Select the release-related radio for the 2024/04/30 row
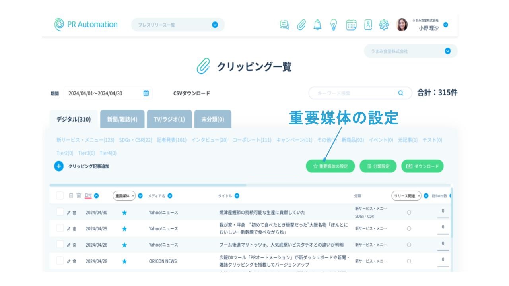This screenshot has height=286, width=509. 409,213
